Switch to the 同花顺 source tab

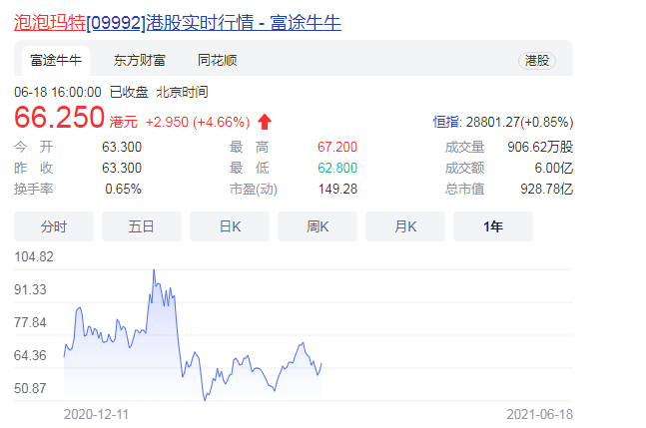[x=217, y=61]
